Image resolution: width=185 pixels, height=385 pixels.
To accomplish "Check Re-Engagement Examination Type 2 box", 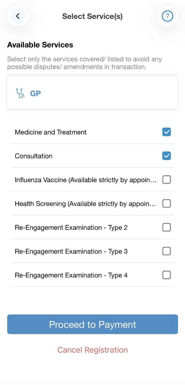I will click(x=167, y=227).
